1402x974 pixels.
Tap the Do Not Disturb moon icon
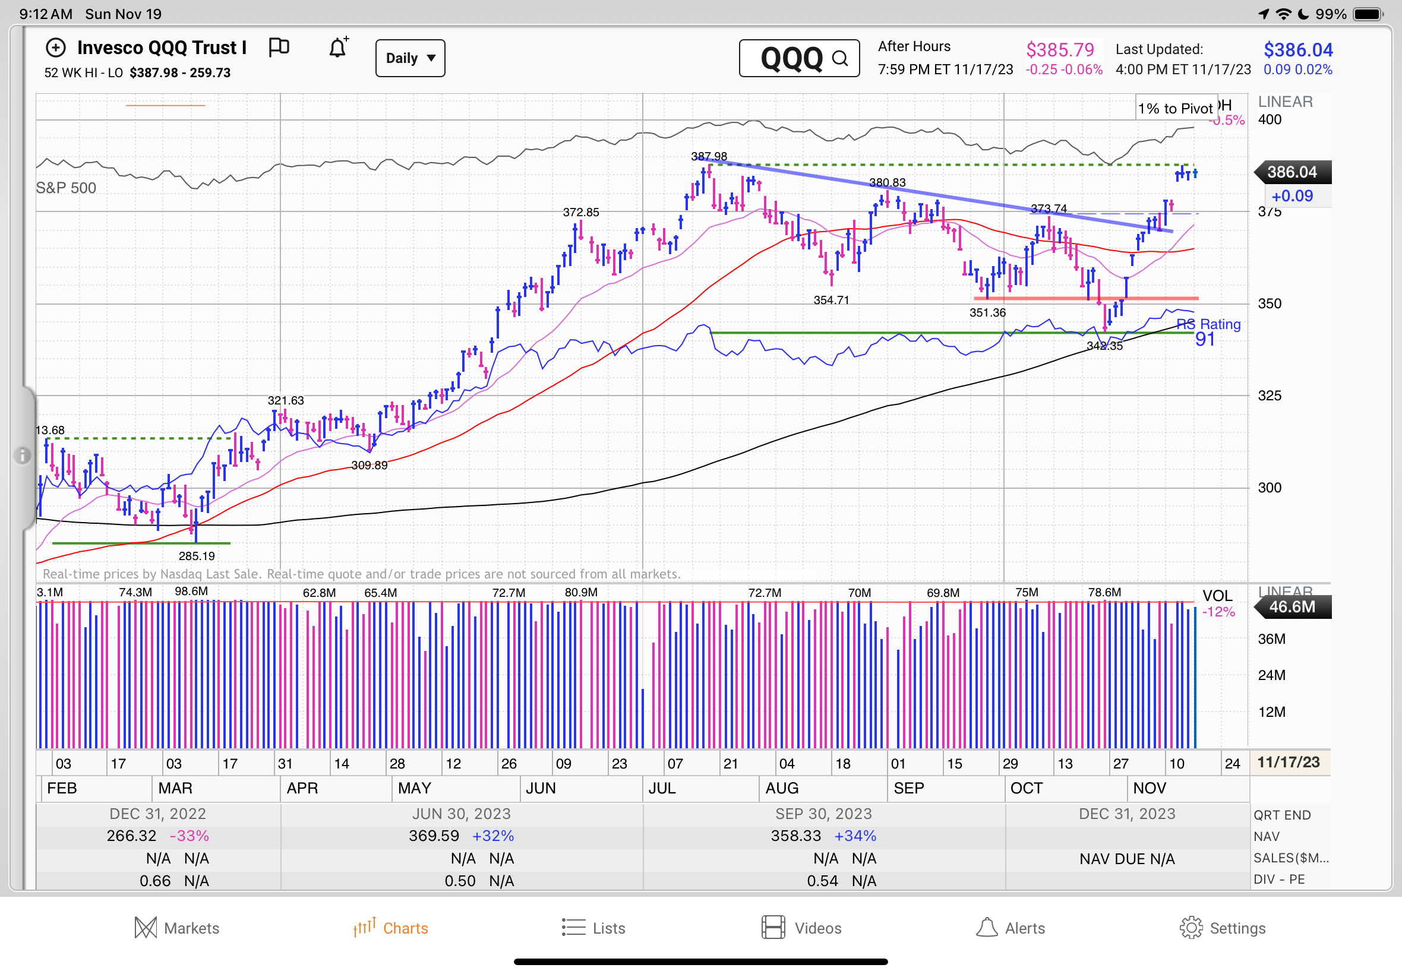(1303, 14)
